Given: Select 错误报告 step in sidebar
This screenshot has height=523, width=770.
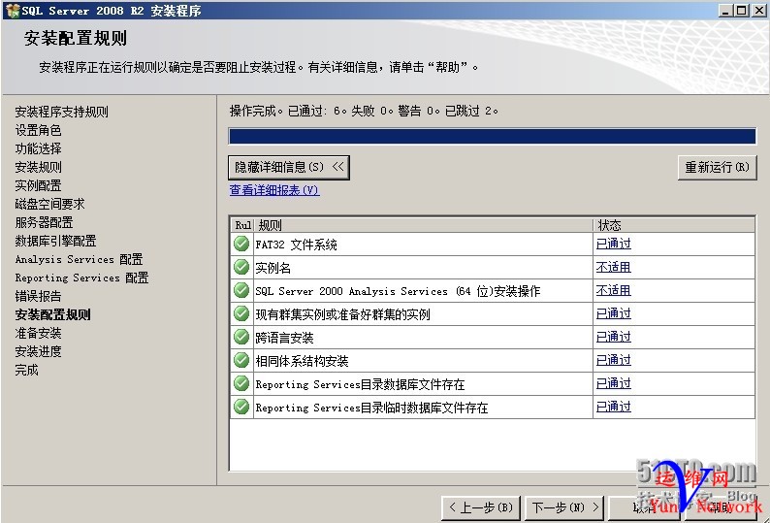Looking at the screenshot, I should point(38,296).
